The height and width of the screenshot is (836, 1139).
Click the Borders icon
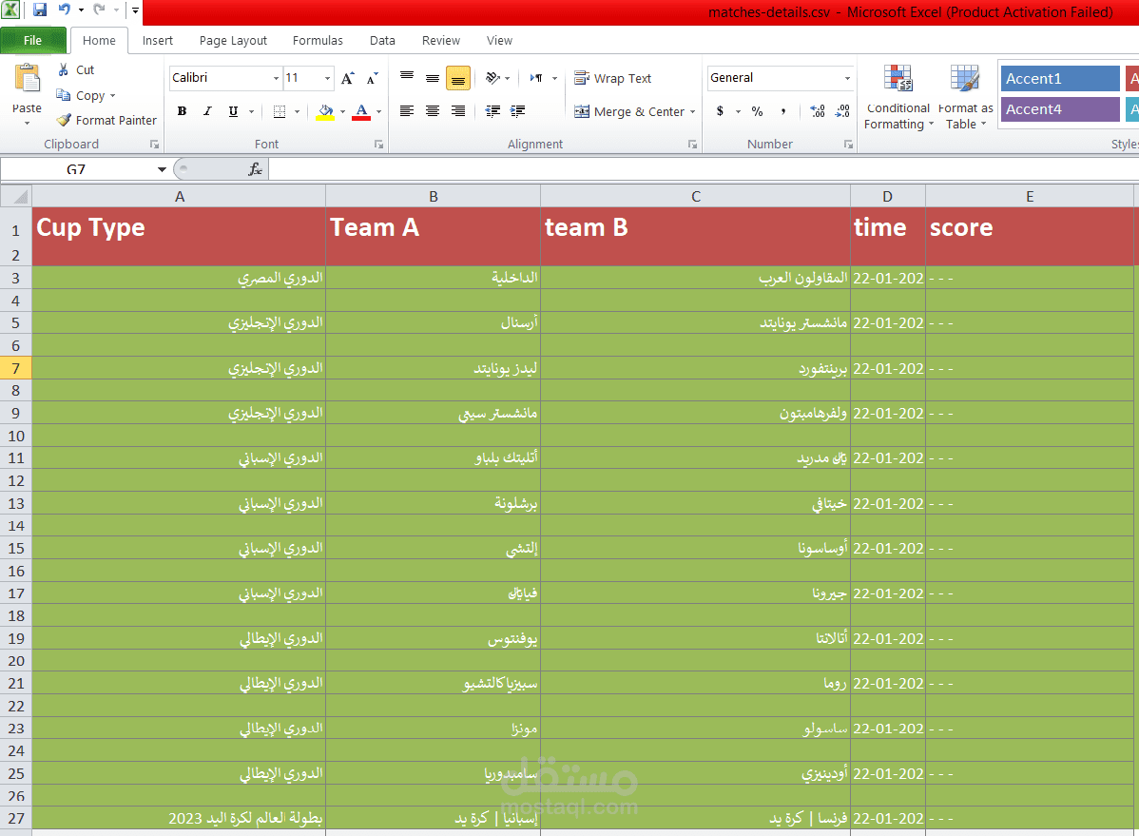pos(279,111)
